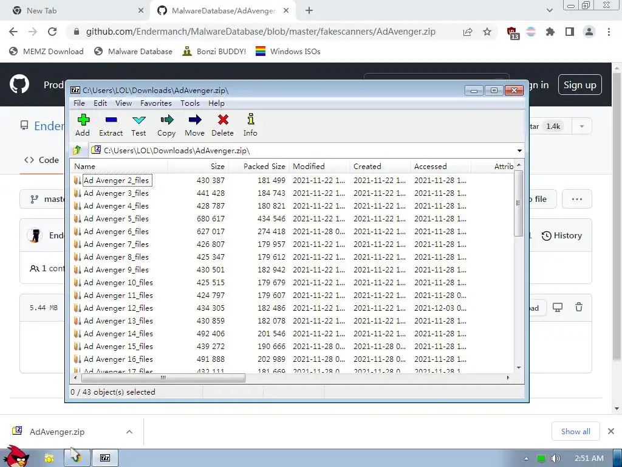Go up one folder level in 7-Zip
The image size is (622, 467).
(77, 150)
